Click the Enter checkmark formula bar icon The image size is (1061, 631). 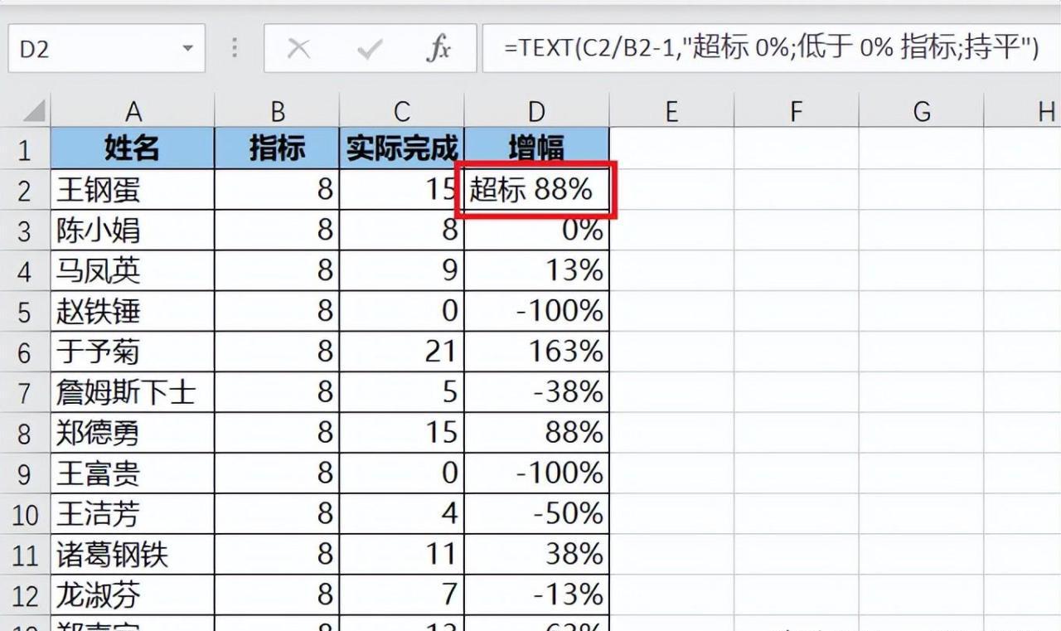tap(368, 50)
